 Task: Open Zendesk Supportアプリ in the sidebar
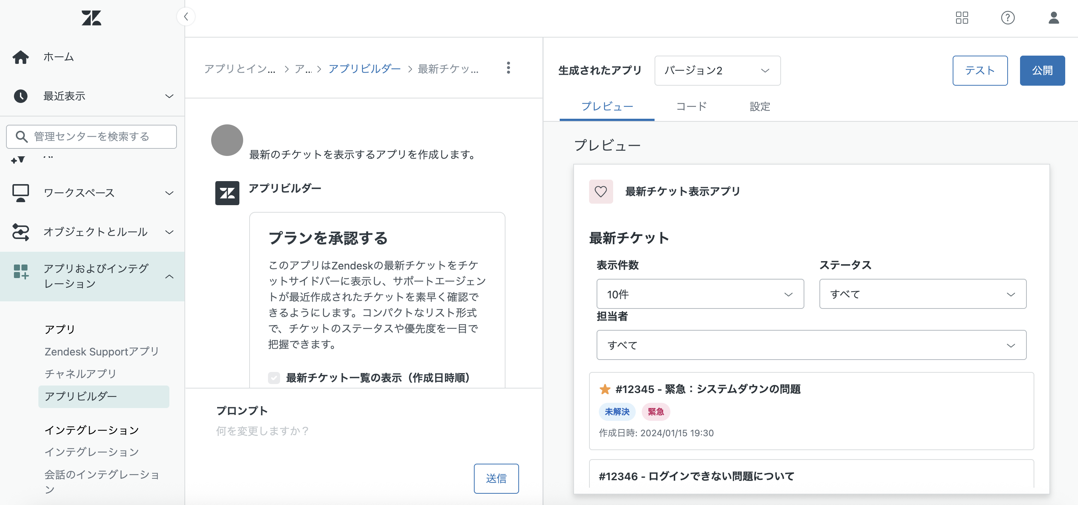102,352
